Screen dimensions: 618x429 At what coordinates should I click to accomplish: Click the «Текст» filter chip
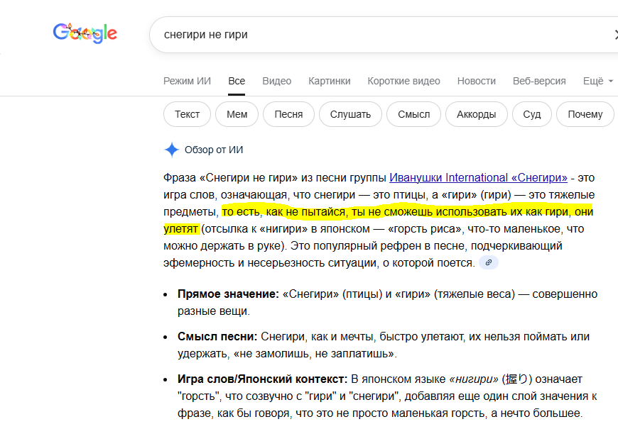pos(187,114)
